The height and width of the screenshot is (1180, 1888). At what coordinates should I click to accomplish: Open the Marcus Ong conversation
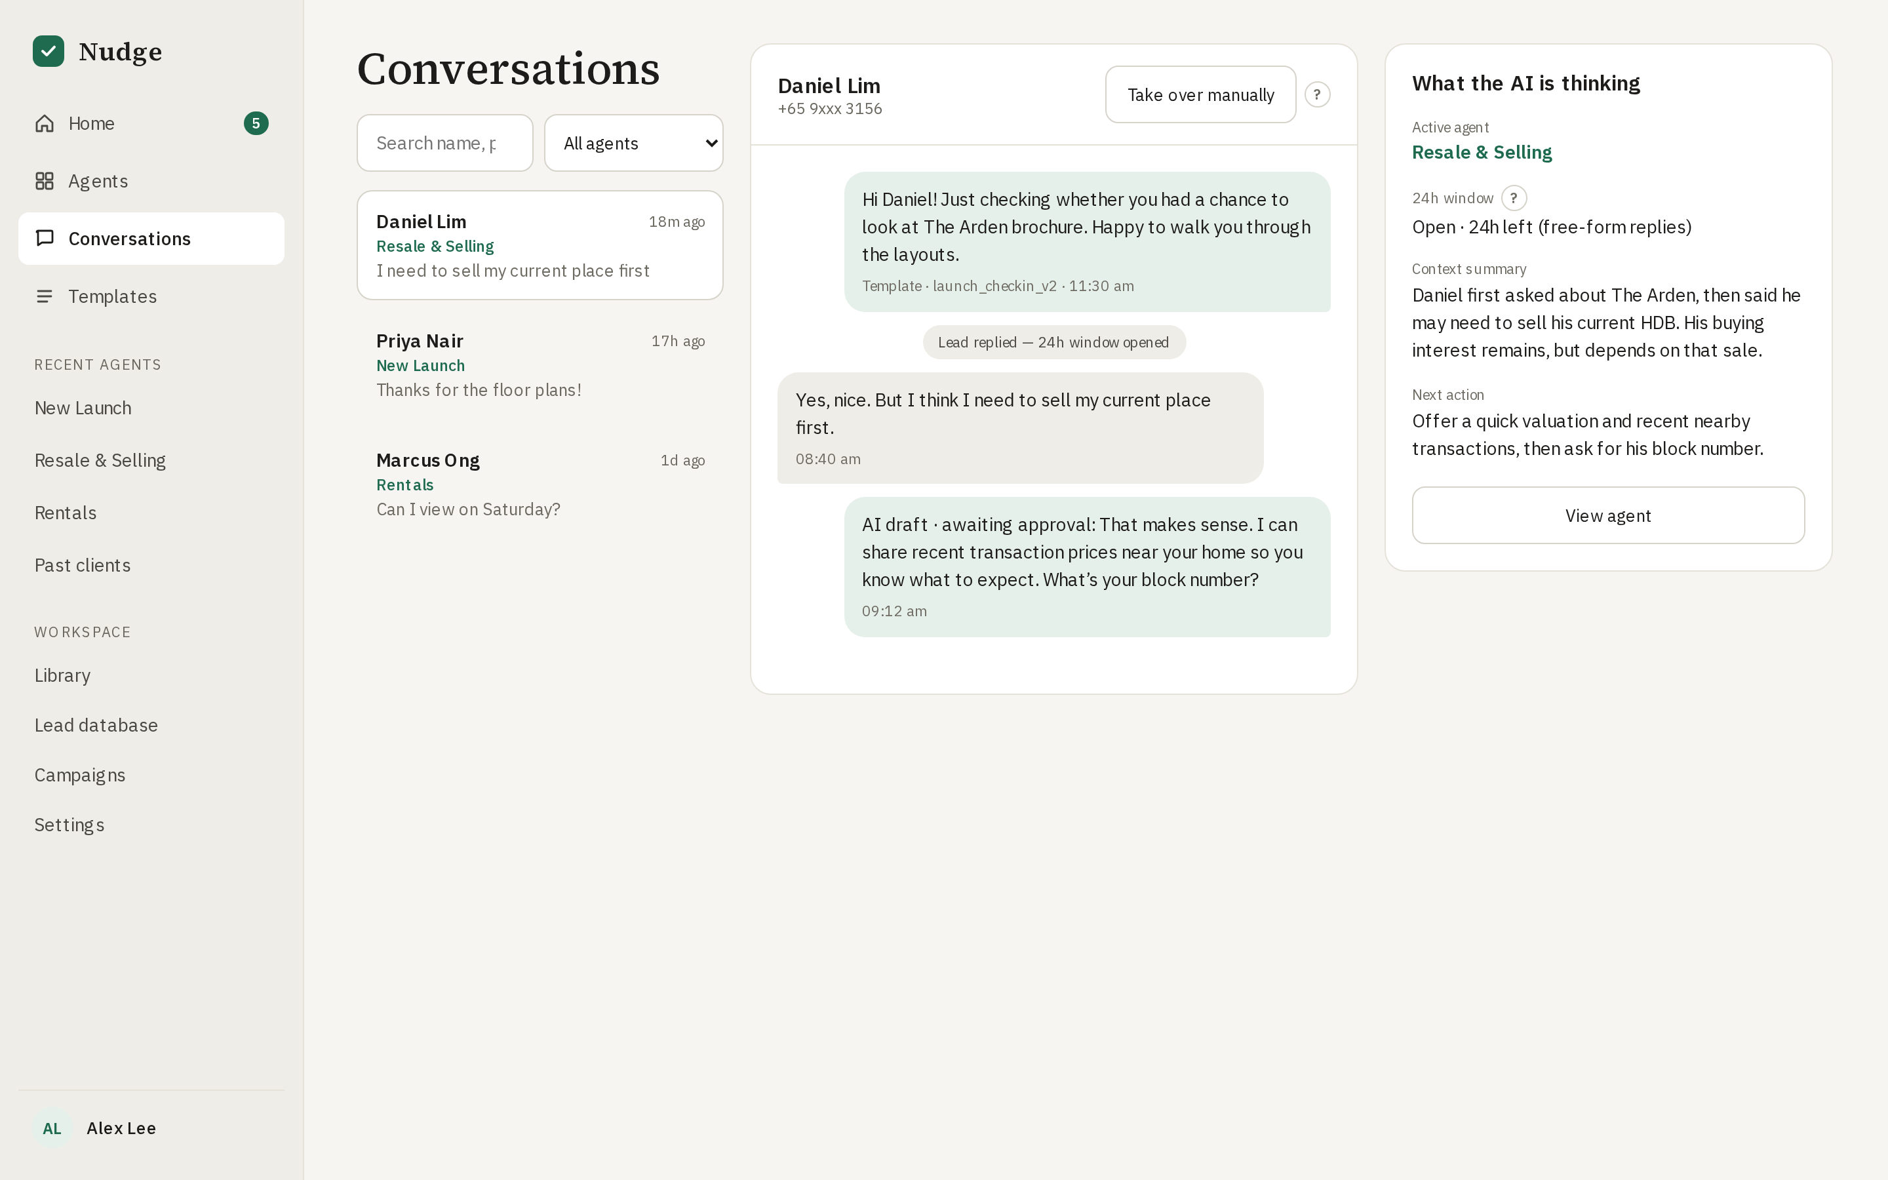point(540,484)
